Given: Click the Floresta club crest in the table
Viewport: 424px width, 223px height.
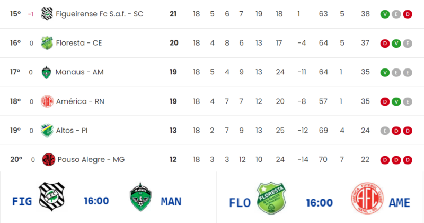Looking at the screenshot, I should pos(48,43).
